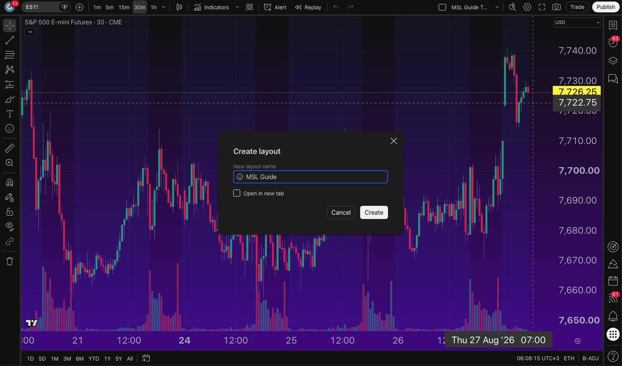Viewport: 622px width, 366px height.
Task: Open indicator templates grid icon
Action: pos(250,7)
